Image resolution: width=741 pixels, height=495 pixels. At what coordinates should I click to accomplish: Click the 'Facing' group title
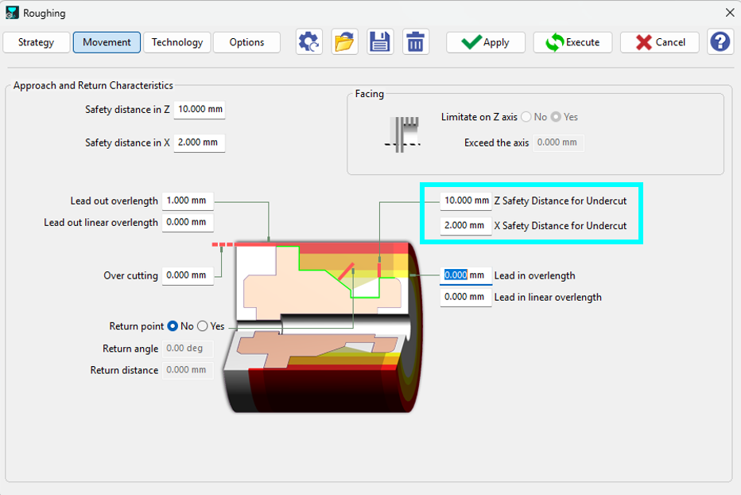(x=370, y=94)
